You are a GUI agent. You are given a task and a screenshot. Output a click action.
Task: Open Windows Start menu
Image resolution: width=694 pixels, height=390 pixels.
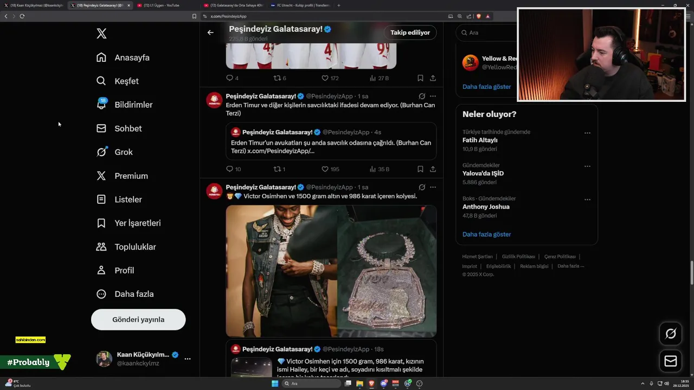pos(275,383)
